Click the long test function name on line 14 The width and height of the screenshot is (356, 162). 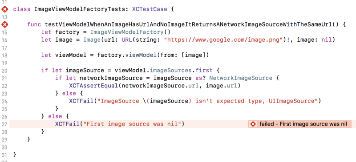(188, 24)
